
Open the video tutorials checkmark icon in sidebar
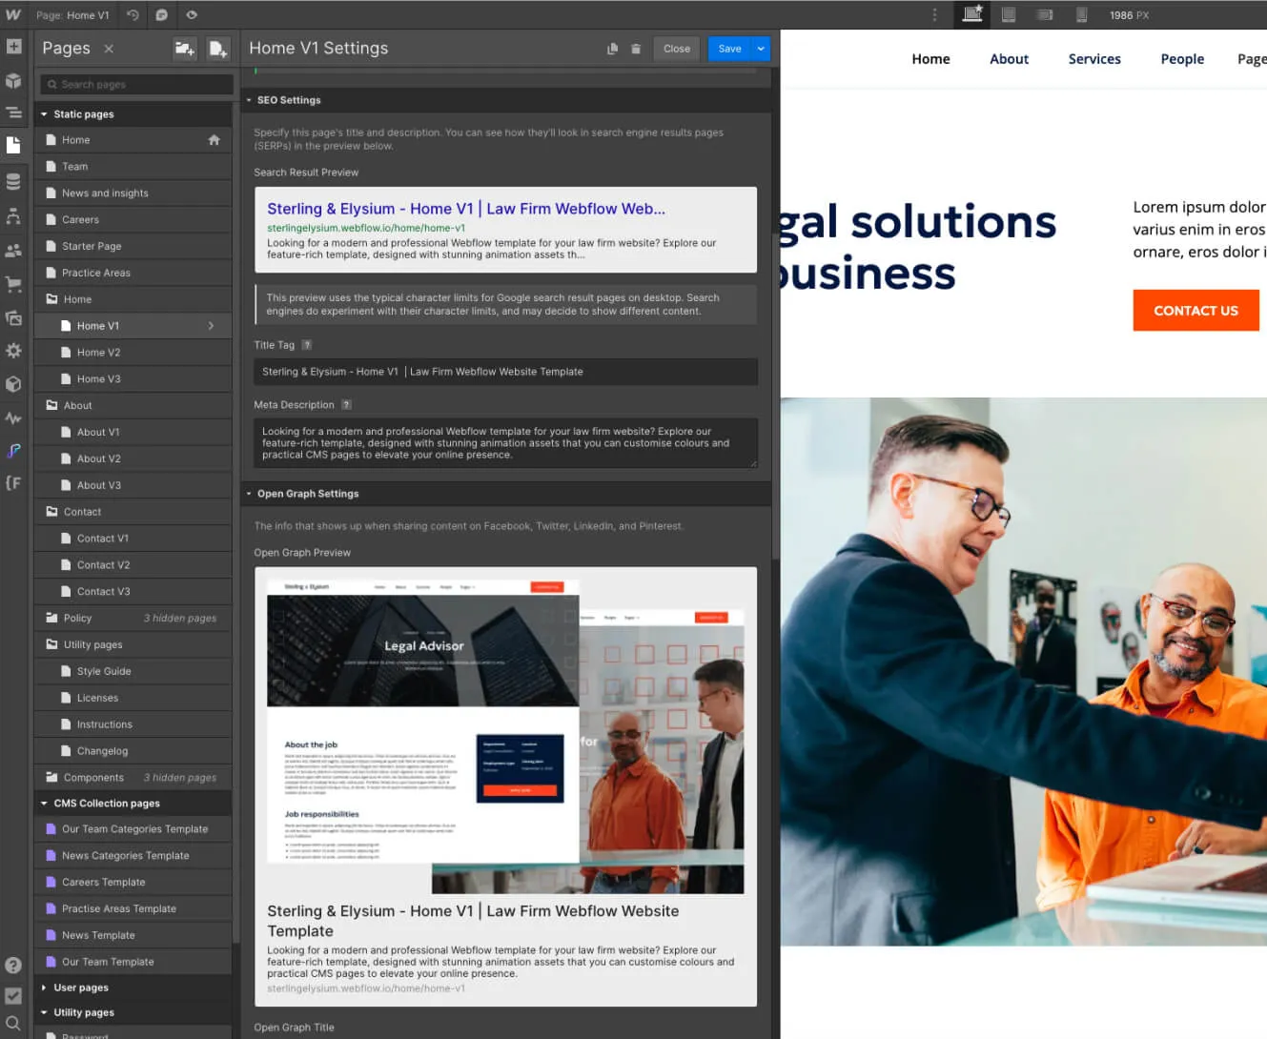[13, 995]
